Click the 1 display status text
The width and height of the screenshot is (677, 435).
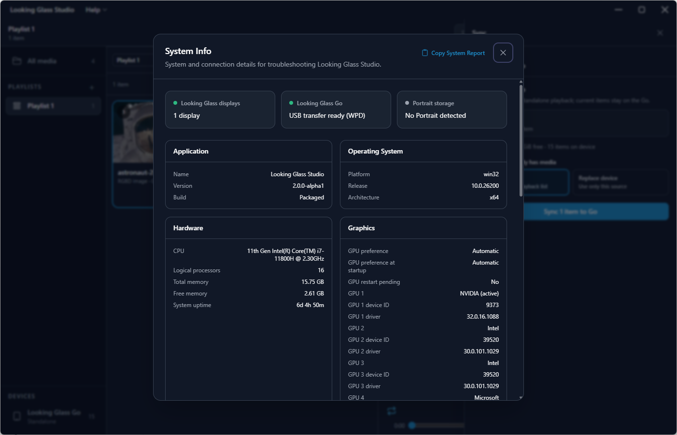tap(186, 116)
